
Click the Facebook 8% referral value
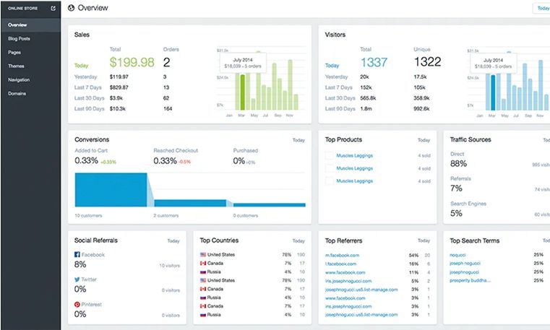(80, 264)
